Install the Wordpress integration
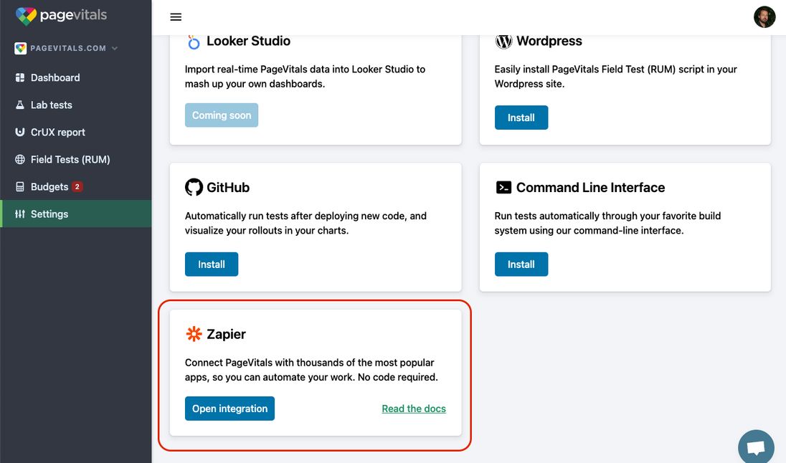The image size is (786, 463). 521,118
